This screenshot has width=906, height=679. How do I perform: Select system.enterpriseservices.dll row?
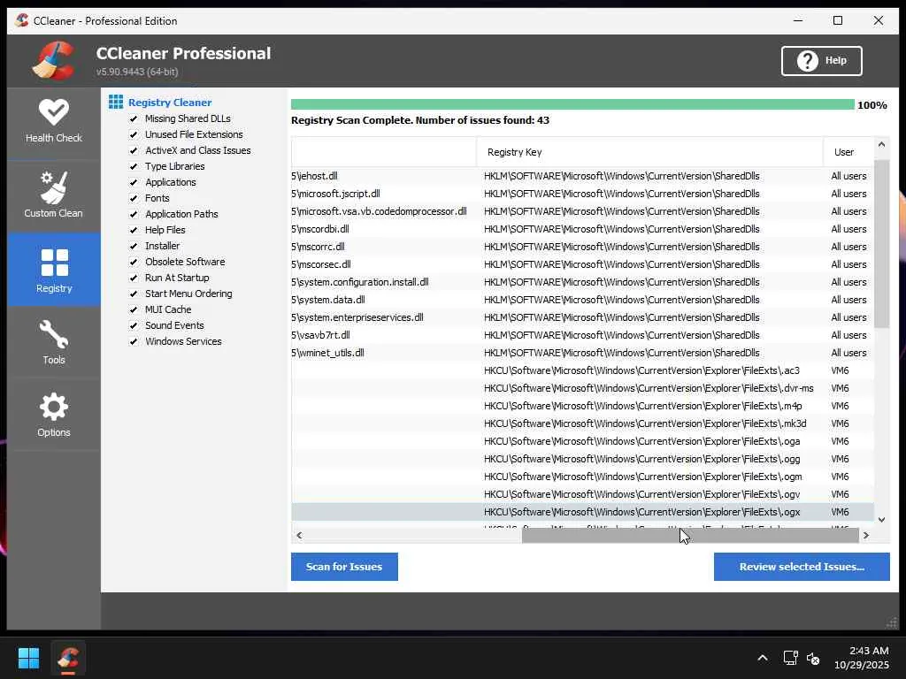(582, 317)
